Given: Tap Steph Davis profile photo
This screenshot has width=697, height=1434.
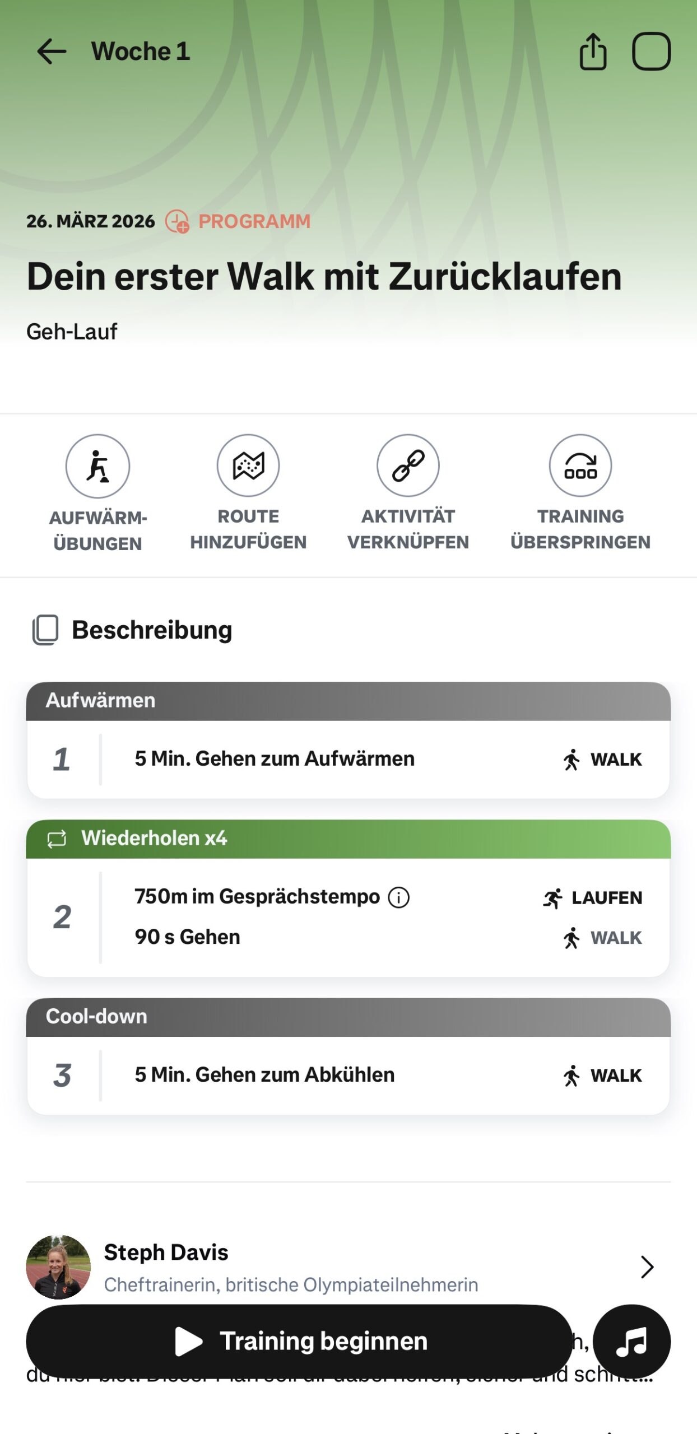Looking at the screenshot, I should 58,1267.
